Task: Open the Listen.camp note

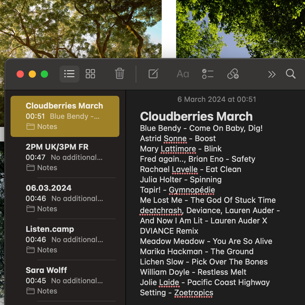Action: [65, 239]
